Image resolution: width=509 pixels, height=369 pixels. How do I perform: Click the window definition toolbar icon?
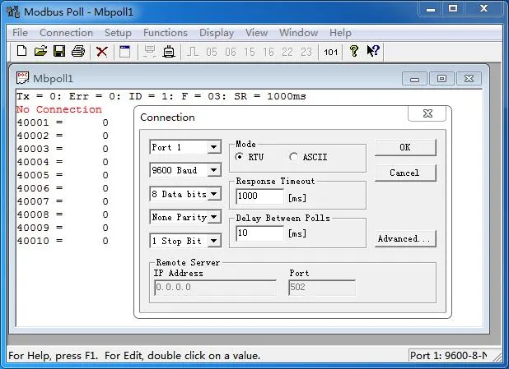coord(124,52)
